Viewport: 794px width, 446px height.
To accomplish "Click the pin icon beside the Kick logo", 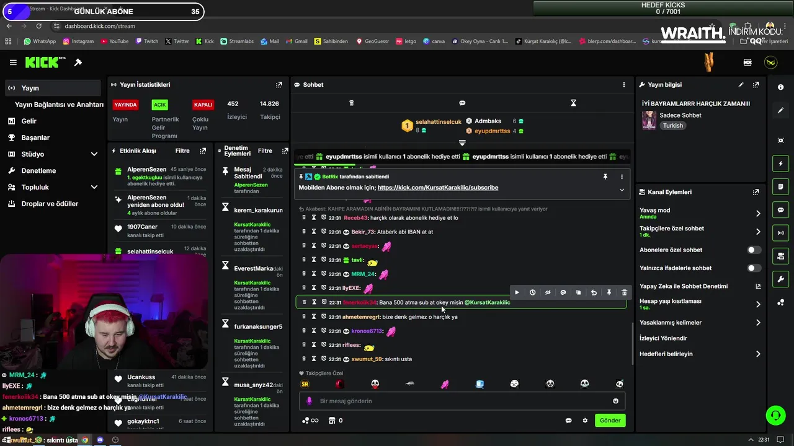I will tap(78, 63).
